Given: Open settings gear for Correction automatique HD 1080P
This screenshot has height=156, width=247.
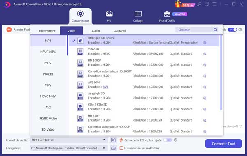Looking at the screenshot, I should 205,76.
